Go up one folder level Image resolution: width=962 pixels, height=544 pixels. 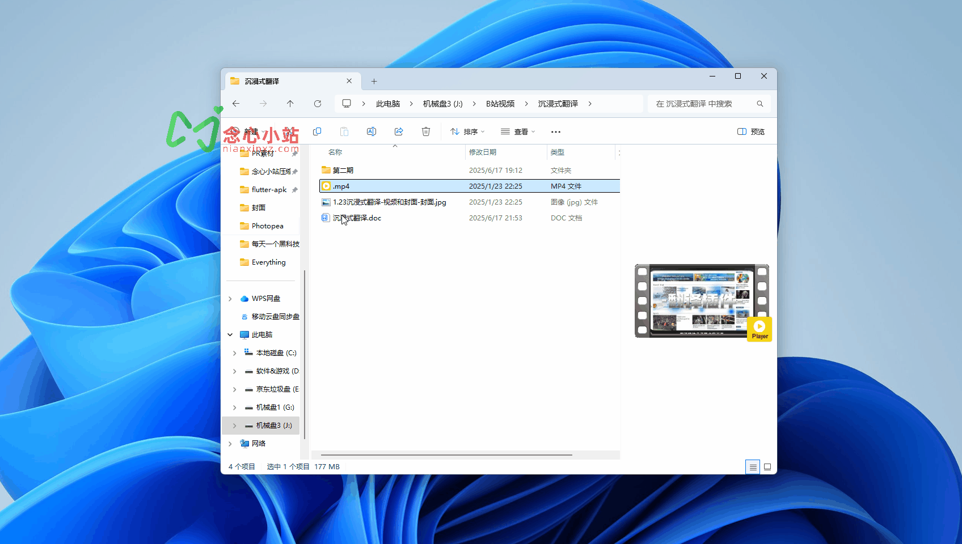[x=290, y=104]
